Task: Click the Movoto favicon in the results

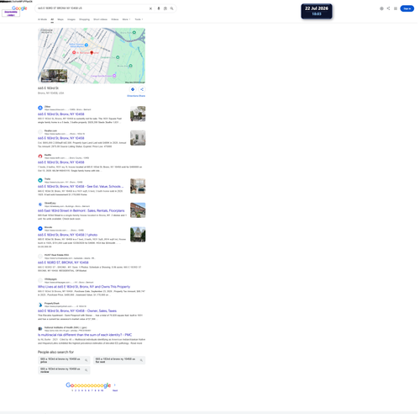Action: pos(40,229)
